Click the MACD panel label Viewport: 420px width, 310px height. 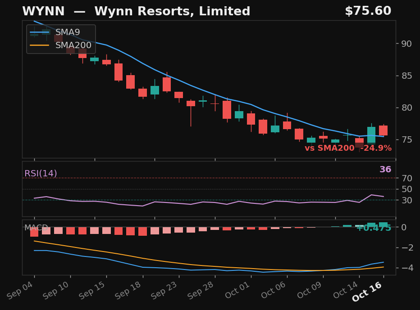point(36,228)
